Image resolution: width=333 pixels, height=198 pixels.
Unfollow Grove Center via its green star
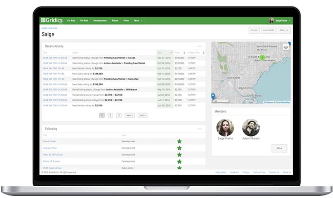point(179,141)
